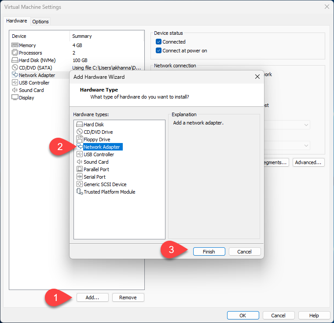Choose the Floppy Drive icon in wizard
This screenshot has width=334, height=323.
(x=80, y=139)
